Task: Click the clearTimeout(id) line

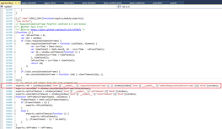Action: (x=64, y=74)
